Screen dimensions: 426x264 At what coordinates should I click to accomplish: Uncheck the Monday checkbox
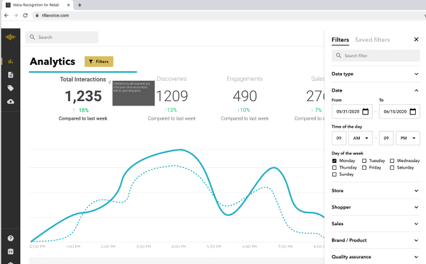(x=335, y=161)
